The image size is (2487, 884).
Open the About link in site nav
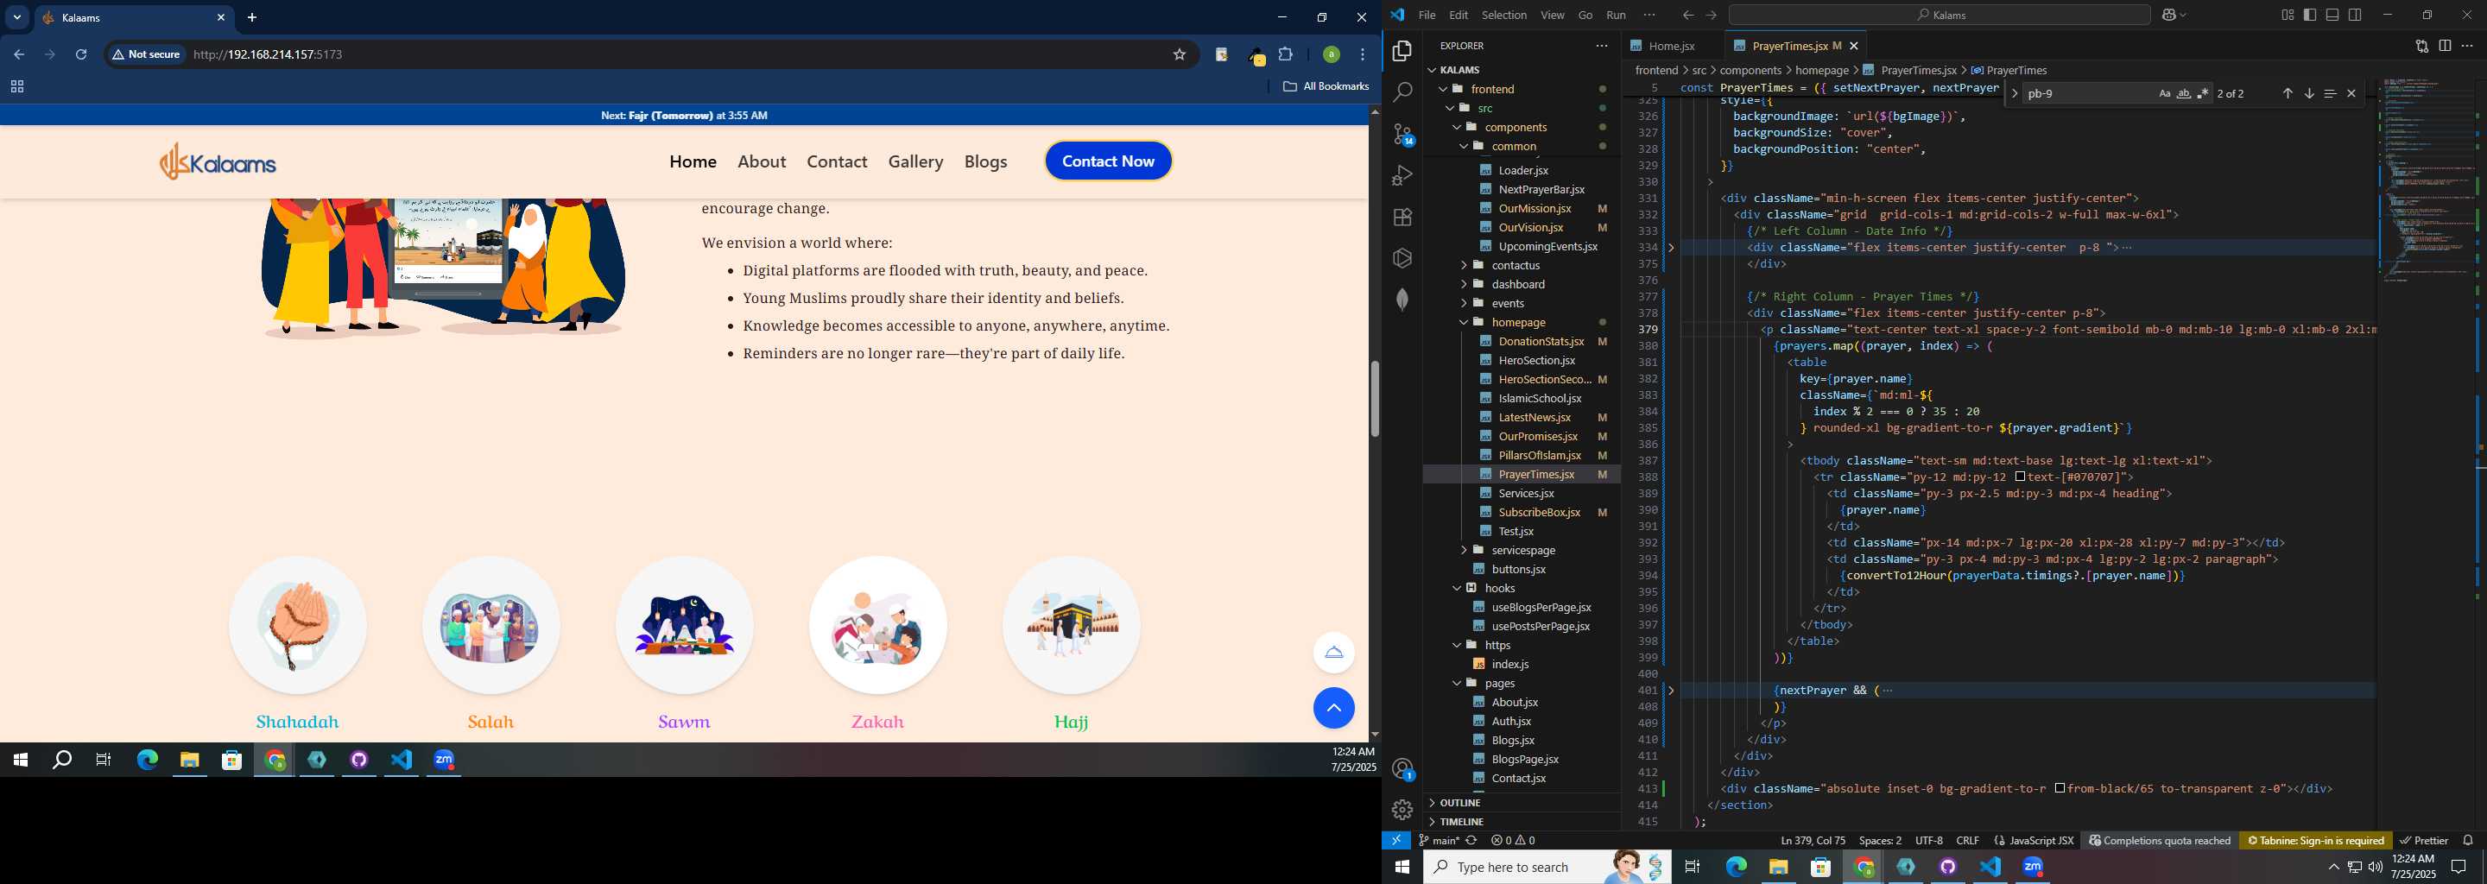click(x=761, y=161)
